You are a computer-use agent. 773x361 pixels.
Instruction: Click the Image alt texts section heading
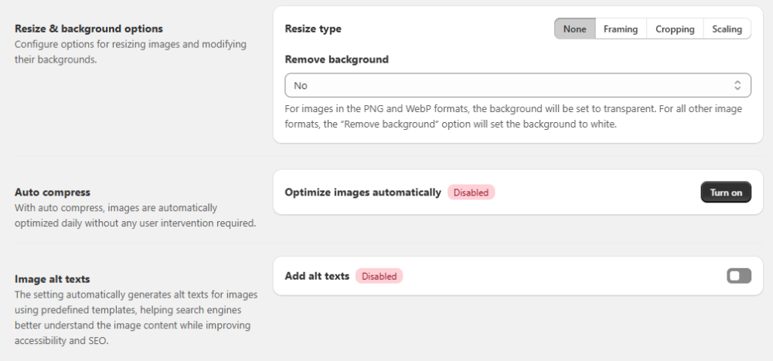pyautogui.click(x=58, y=279)
